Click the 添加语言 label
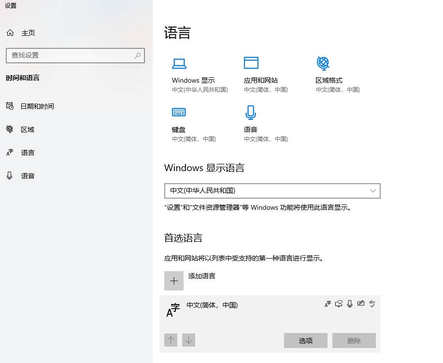The image size is (443, 363). (202, 276)
